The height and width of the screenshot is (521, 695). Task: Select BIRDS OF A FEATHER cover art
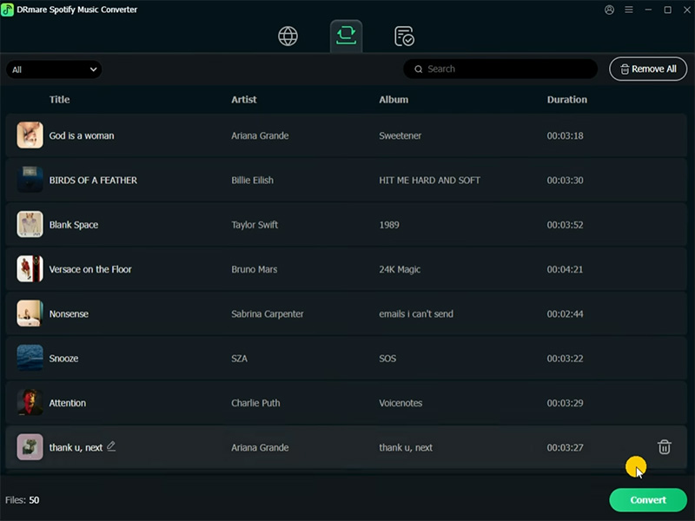tap(30, 180)
